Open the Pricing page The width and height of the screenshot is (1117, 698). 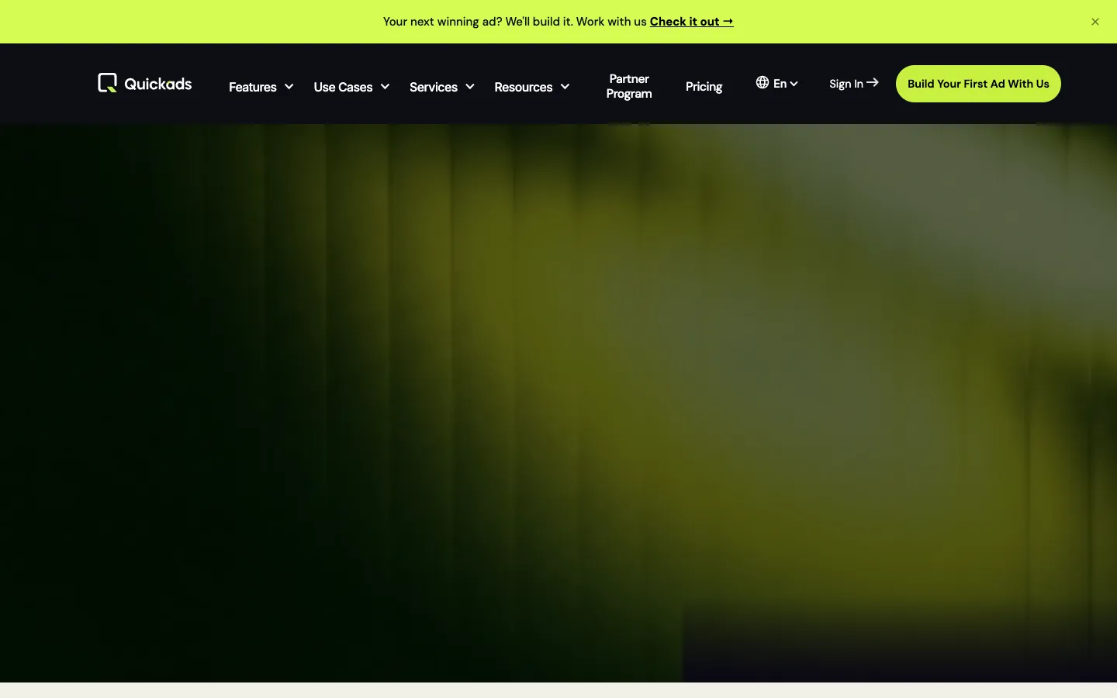point(704,86)
